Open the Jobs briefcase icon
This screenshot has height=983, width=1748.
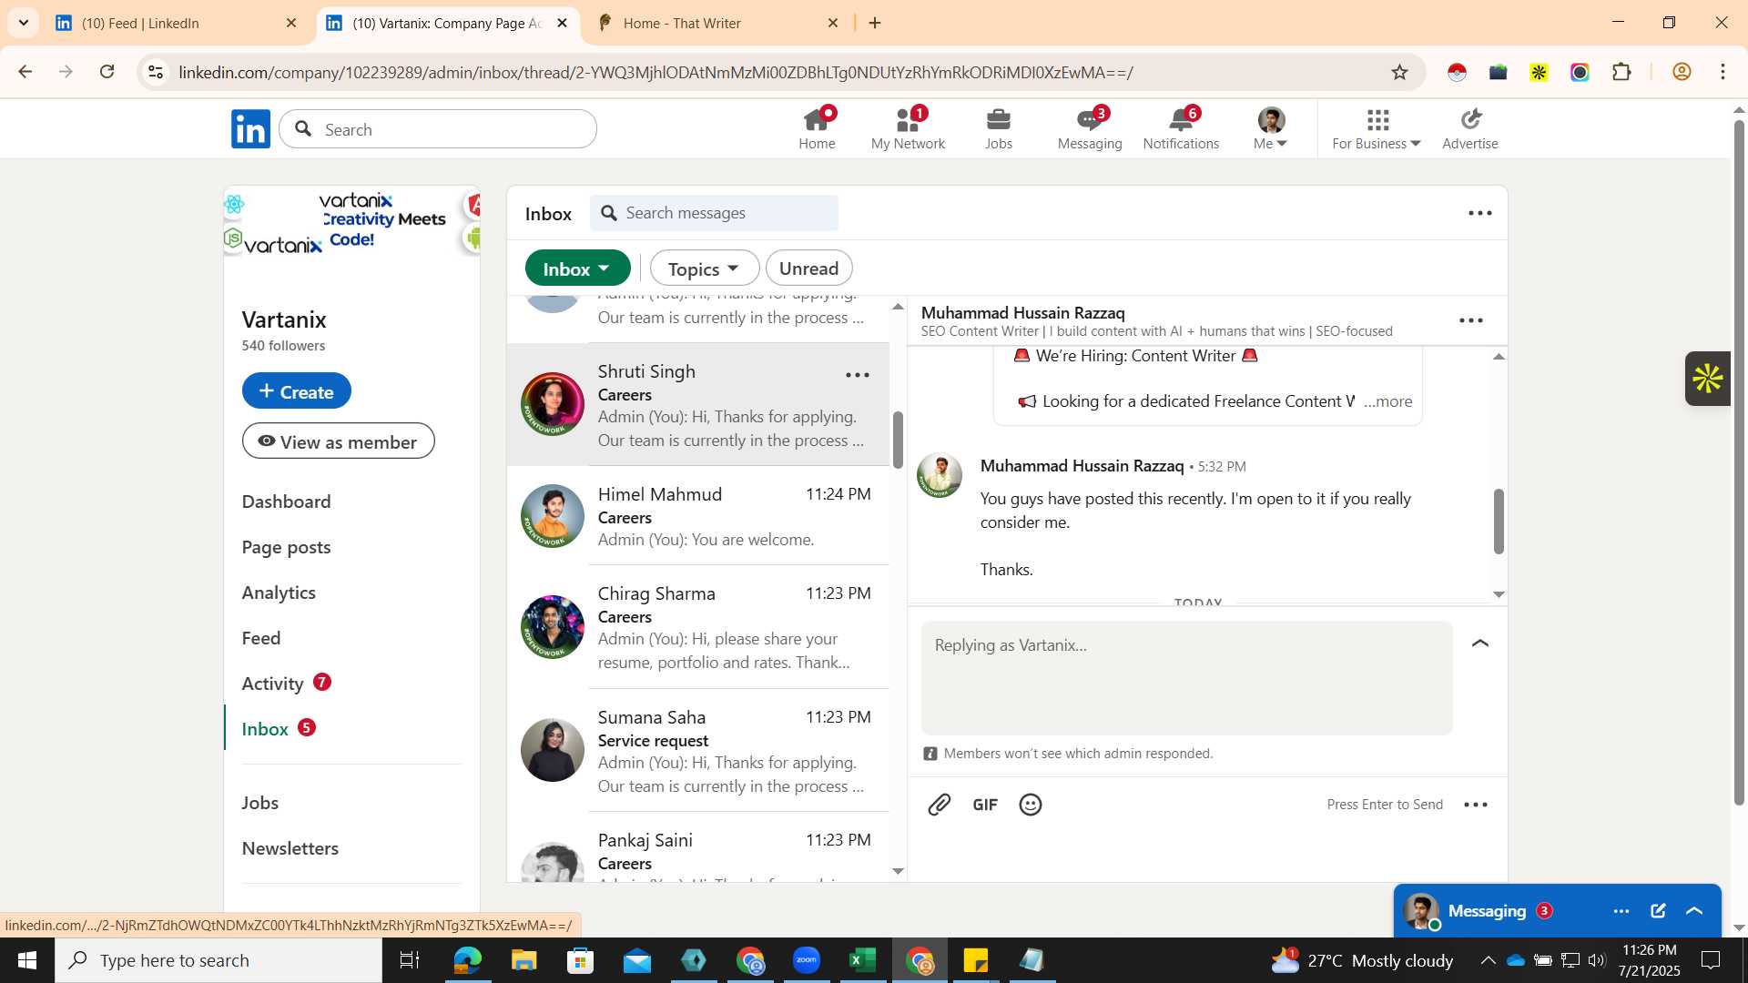999,128
